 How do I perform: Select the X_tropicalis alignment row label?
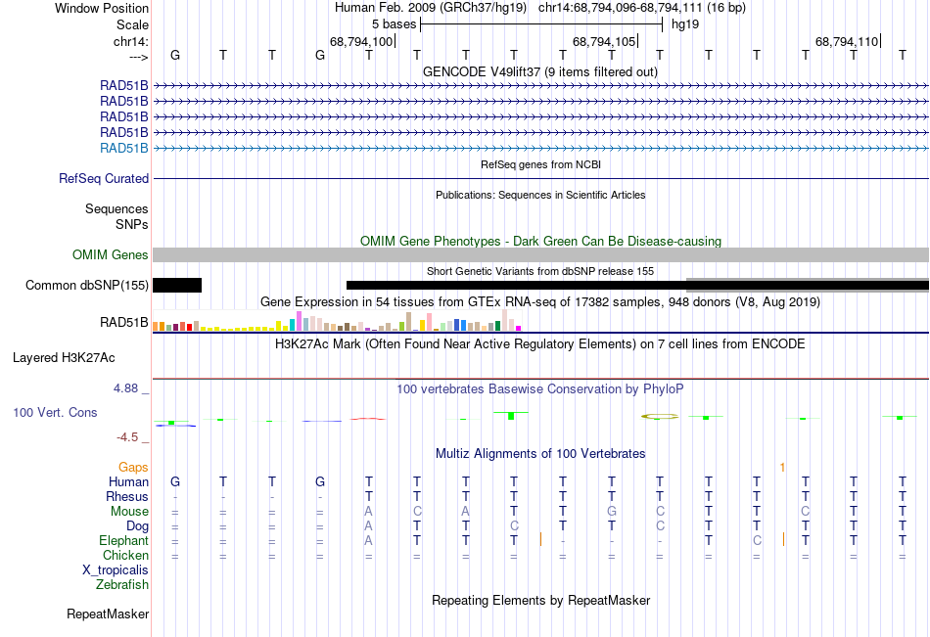coord(116,570)
